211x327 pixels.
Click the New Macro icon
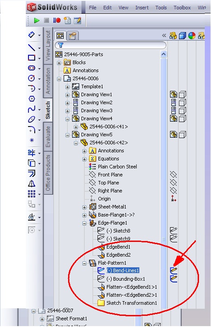tap(67, 20)
